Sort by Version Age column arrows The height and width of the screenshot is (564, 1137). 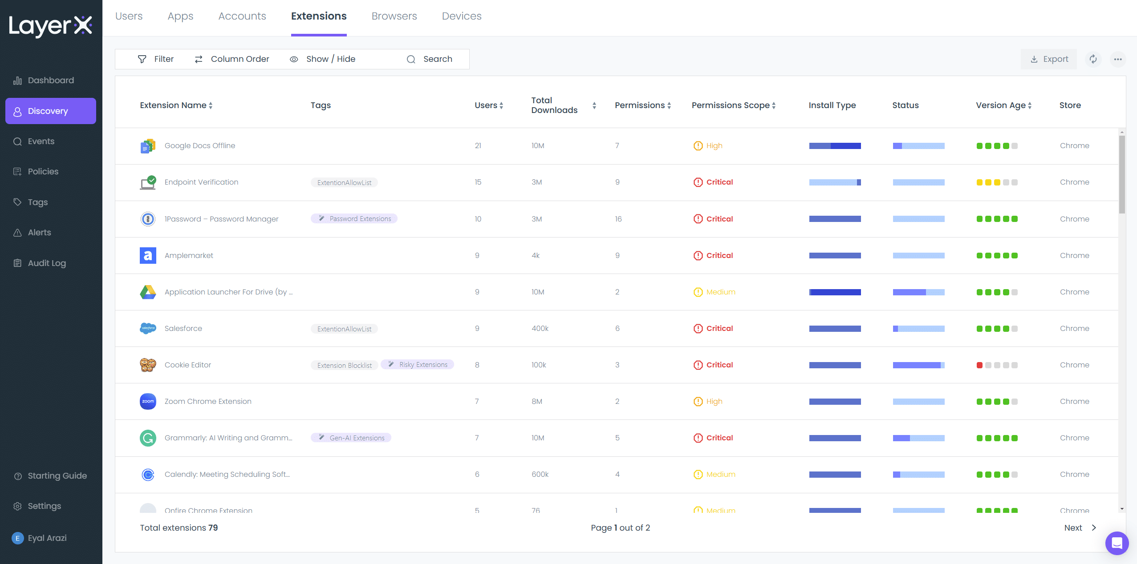pyautogui.click(x=1030, y=105)
